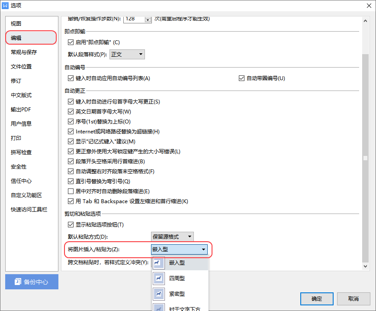
Task: Click the scrollbar down arrow
Action: [x=365, y=266]
